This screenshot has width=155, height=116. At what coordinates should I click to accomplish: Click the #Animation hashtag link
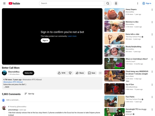[8, 82]
